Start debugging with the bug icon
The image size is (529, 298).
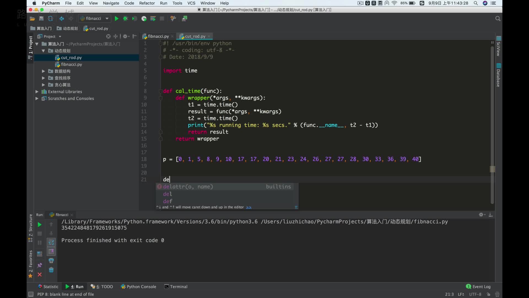[x=125, y=18]
